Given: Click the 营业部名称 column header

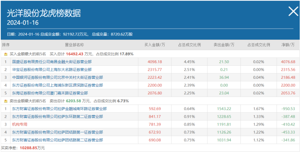Looking at the screenshot, I should [74, 45].
